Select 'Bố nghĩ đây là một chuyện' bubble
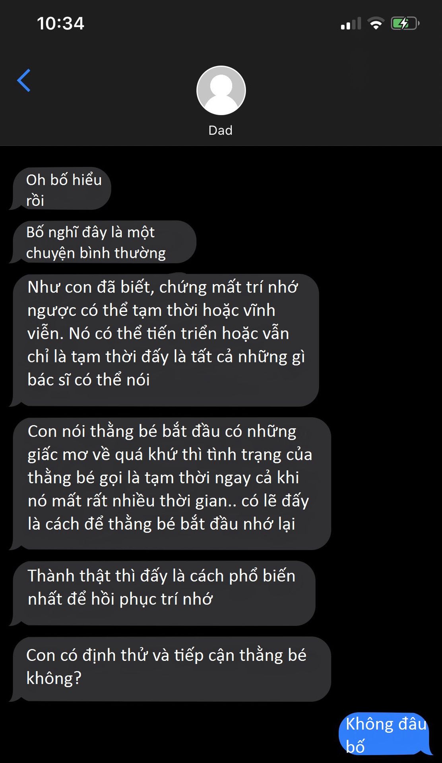Screen dimensions: 442x763 coord(105,242)
